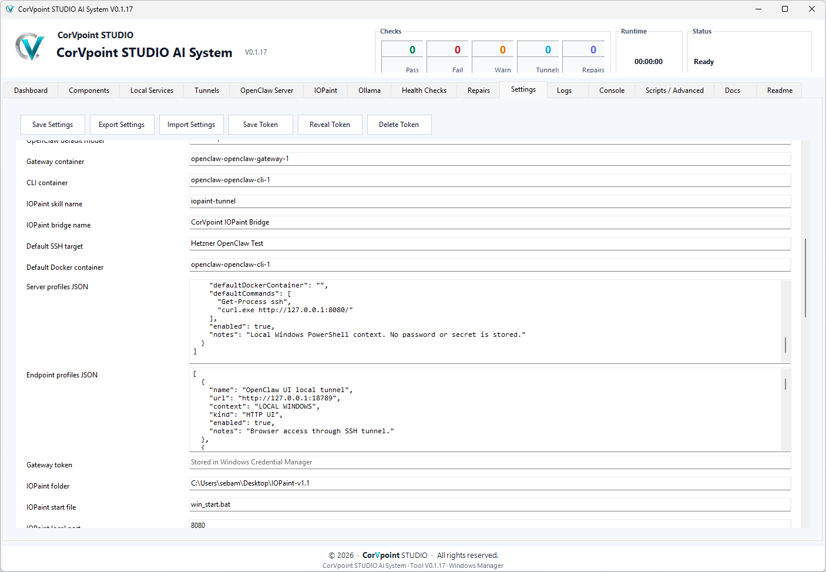Switch to the Console tab
Viewport: 826px width, 572px height.
[x=612, y=91]
